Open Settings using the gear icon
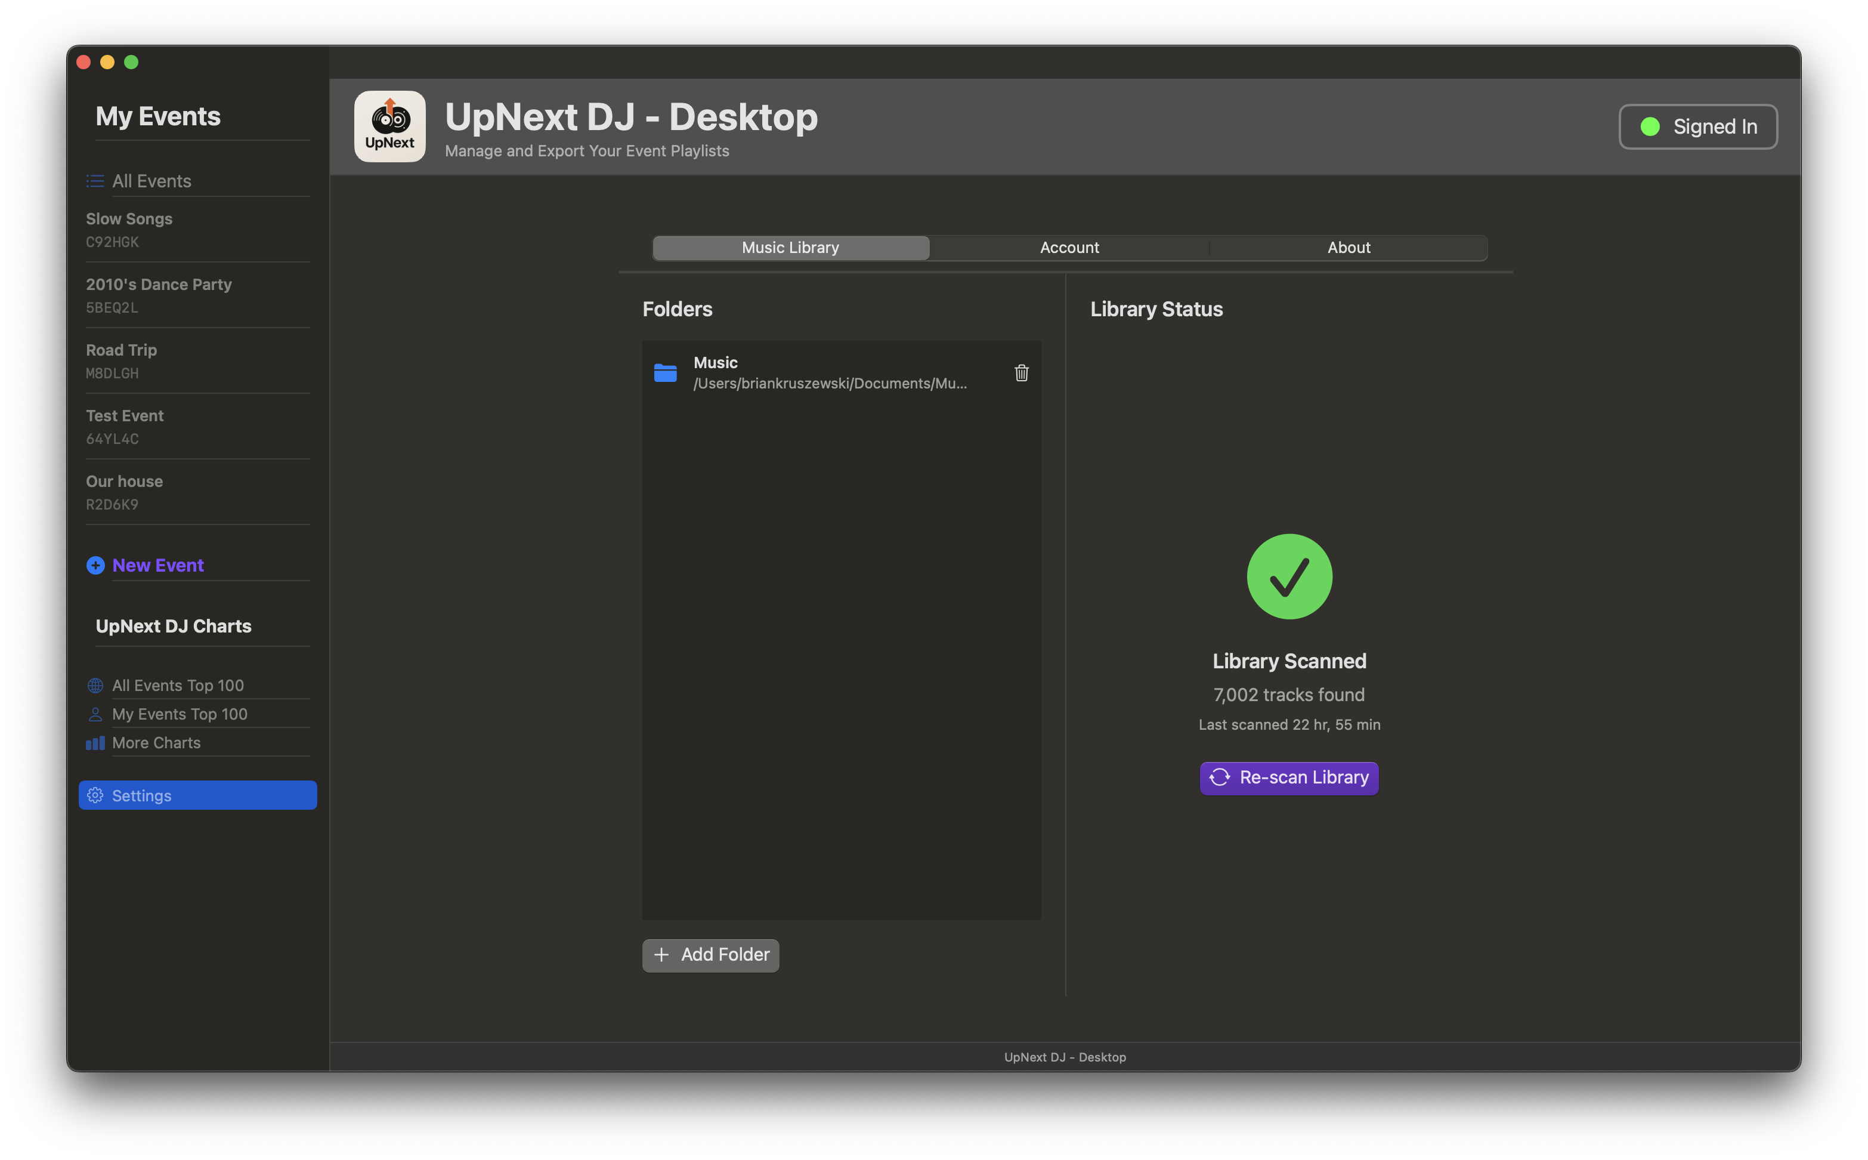The width and height of the screenshot is (1868, 1160). tap(96, 795)
